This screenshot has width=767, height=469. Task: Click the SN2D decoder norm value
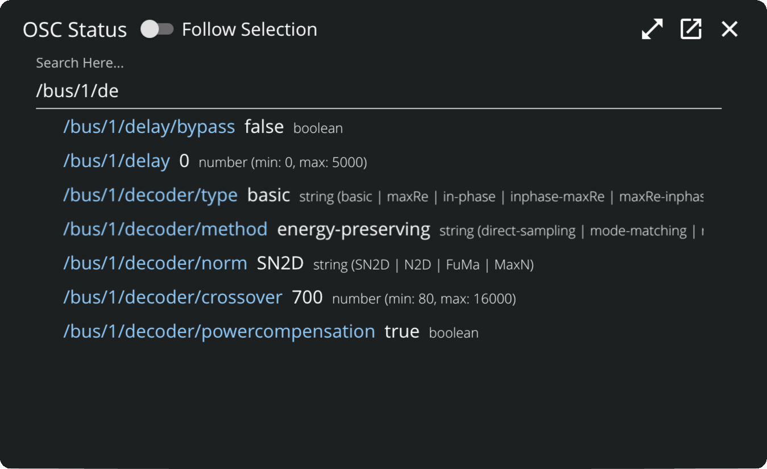pos(280,264)
